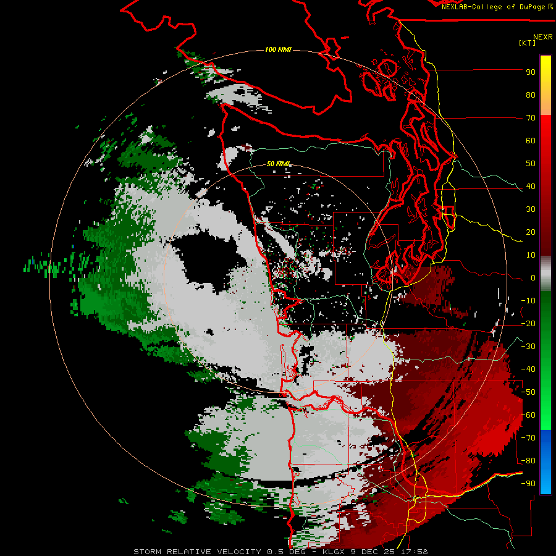The image size is (556, 556).
Task: Click the blue bottom segment of the color bar
Action: [545, 461]
